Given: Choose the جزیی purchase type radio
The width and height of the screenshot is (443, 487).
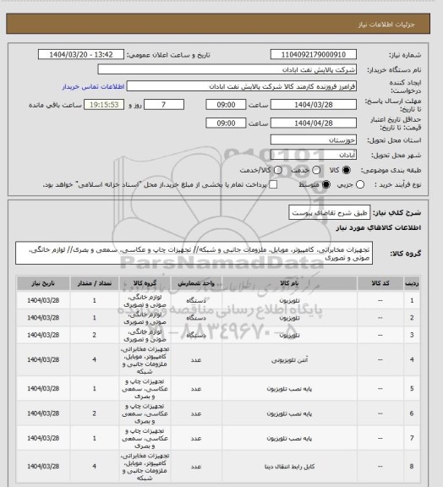Looking at the screenshot, I should [360, 185].
